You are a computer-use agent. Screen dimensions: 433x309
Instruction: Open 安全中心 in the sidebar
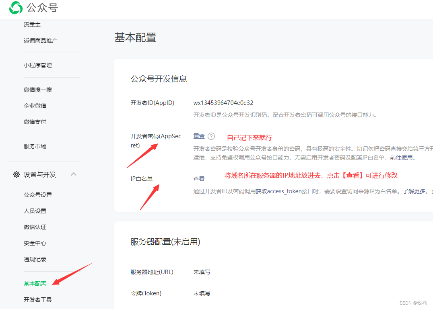pos(35,243)
